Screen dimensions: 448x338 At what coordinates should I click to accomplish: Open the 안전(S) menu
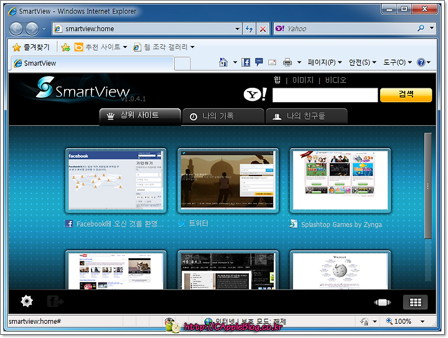[362, 62]
